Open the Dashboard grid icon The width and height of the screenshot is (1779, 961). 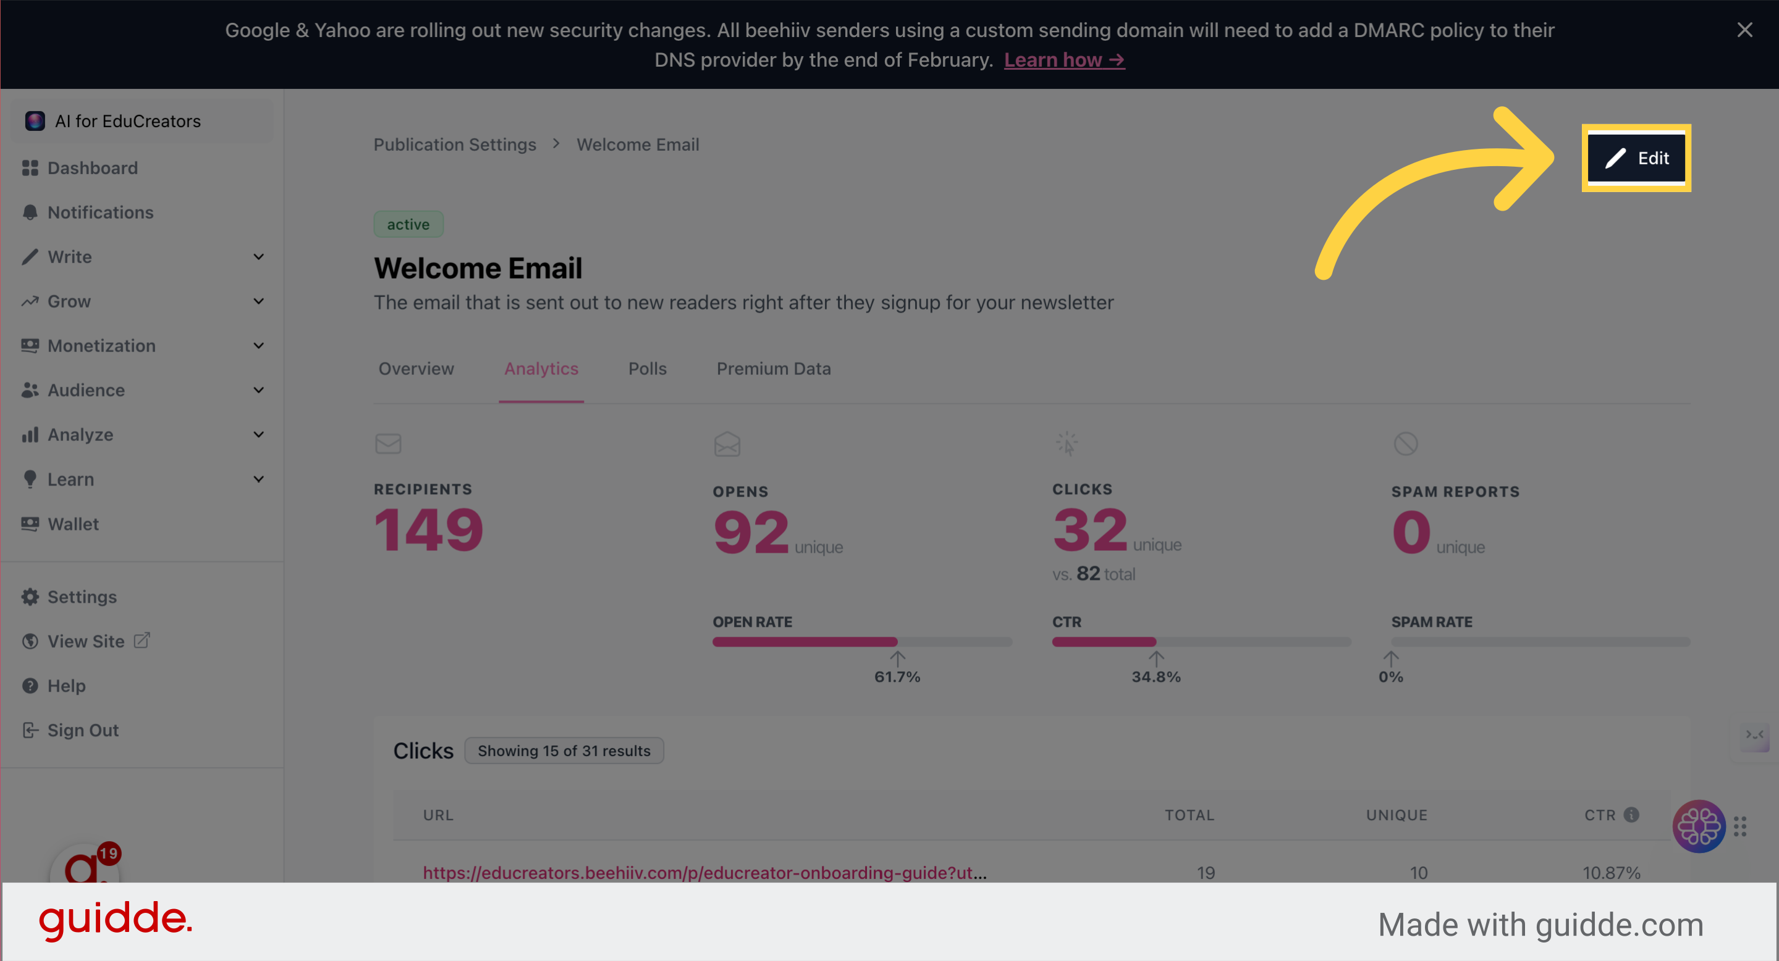[30, 168]
